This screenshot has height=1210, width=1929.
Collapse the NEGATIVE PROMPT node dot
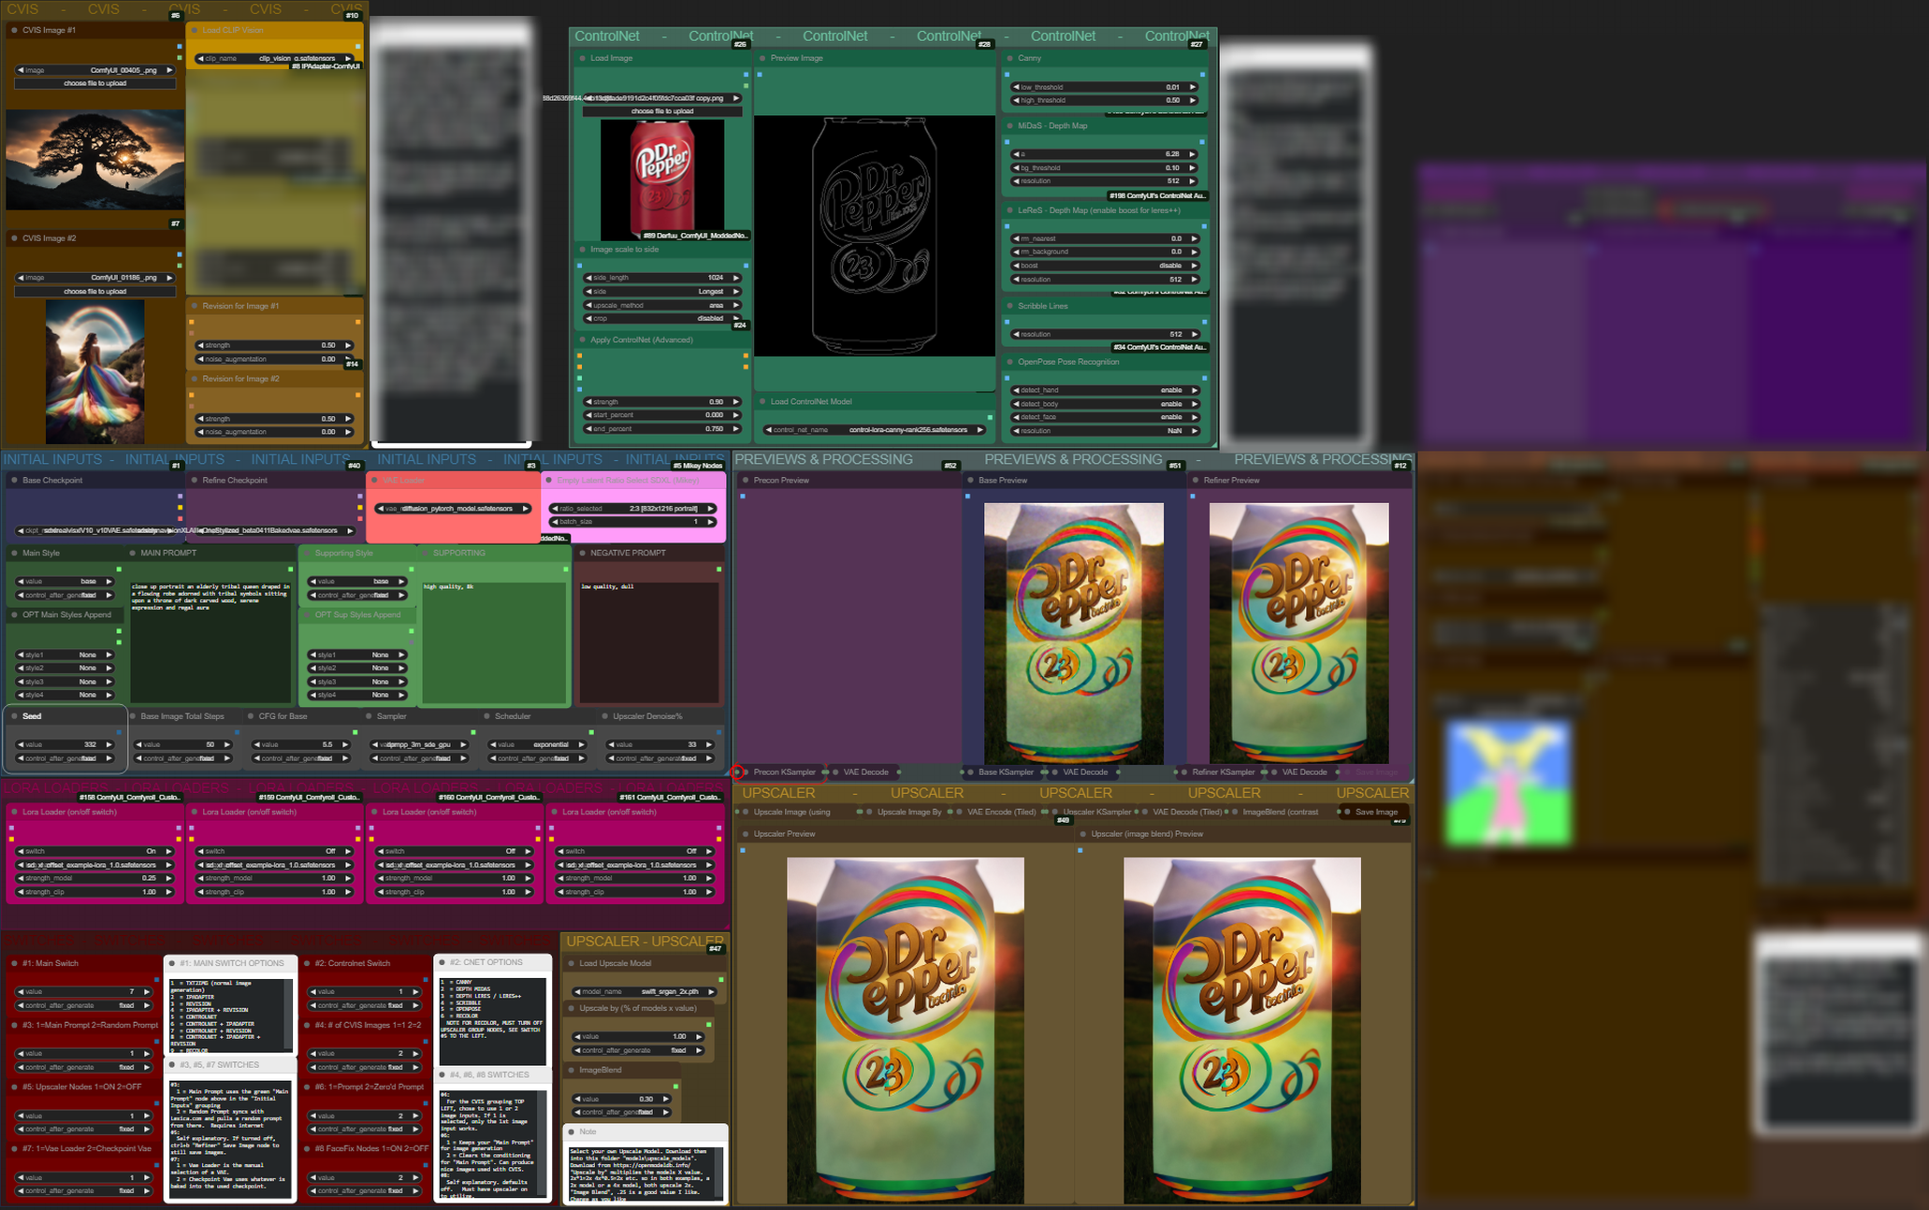(x=582, y=553)
